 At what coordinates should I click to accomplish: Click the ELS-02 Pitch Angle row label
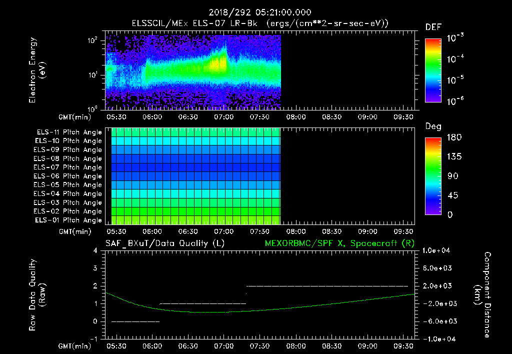68,211
